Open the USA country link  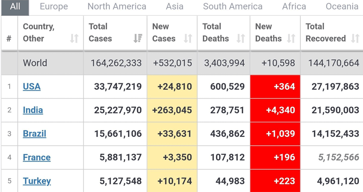point(32,86)
